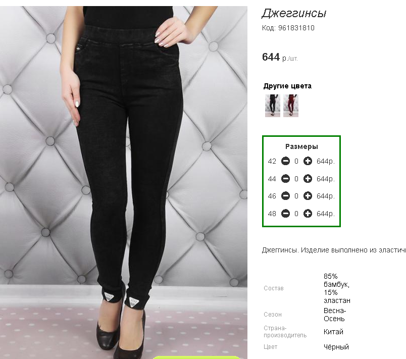Increase quantity for size 42
The image size is (406, 359).
(x=308, y=161)
